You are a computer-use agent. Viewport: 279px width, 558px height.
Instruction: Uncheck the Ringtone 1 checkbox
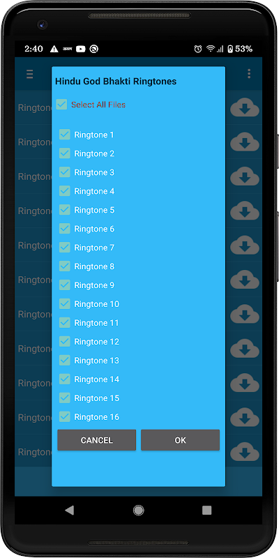[x=64, y=135]
